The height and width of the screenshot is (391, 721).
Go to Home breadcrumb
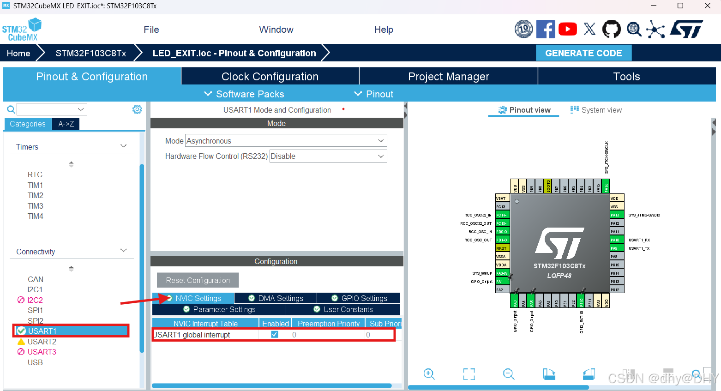pyautogui.click(x=18, y=53)
